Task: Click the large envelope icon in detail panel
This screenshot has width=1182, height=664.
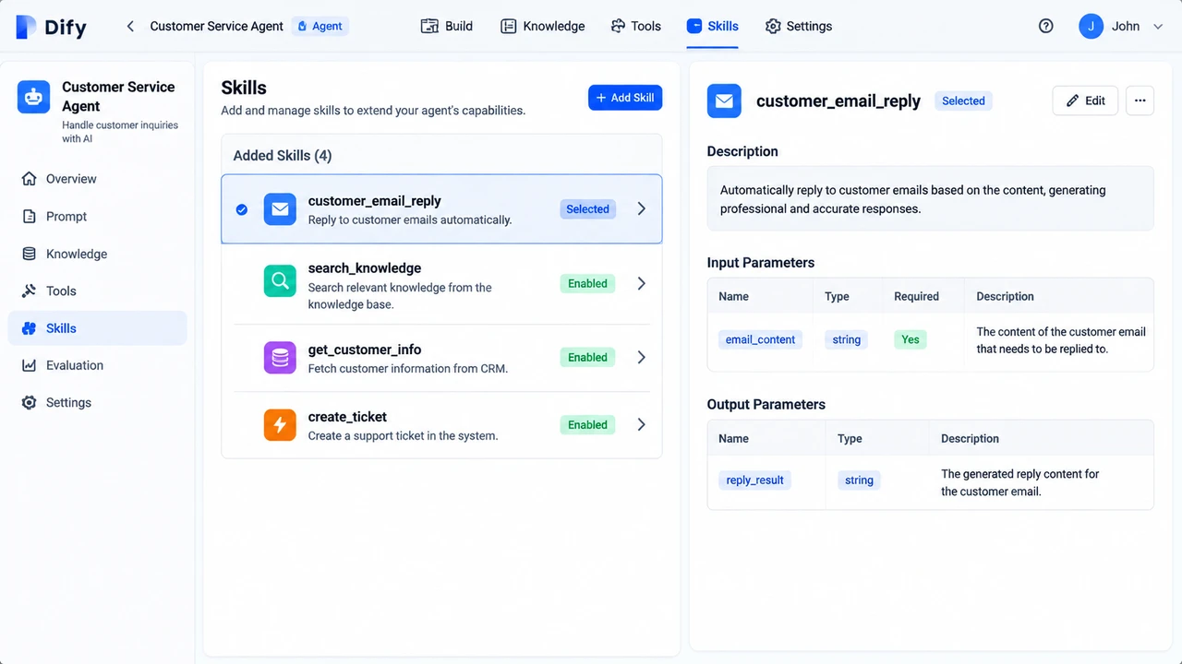Action: (x=724, y=101)
